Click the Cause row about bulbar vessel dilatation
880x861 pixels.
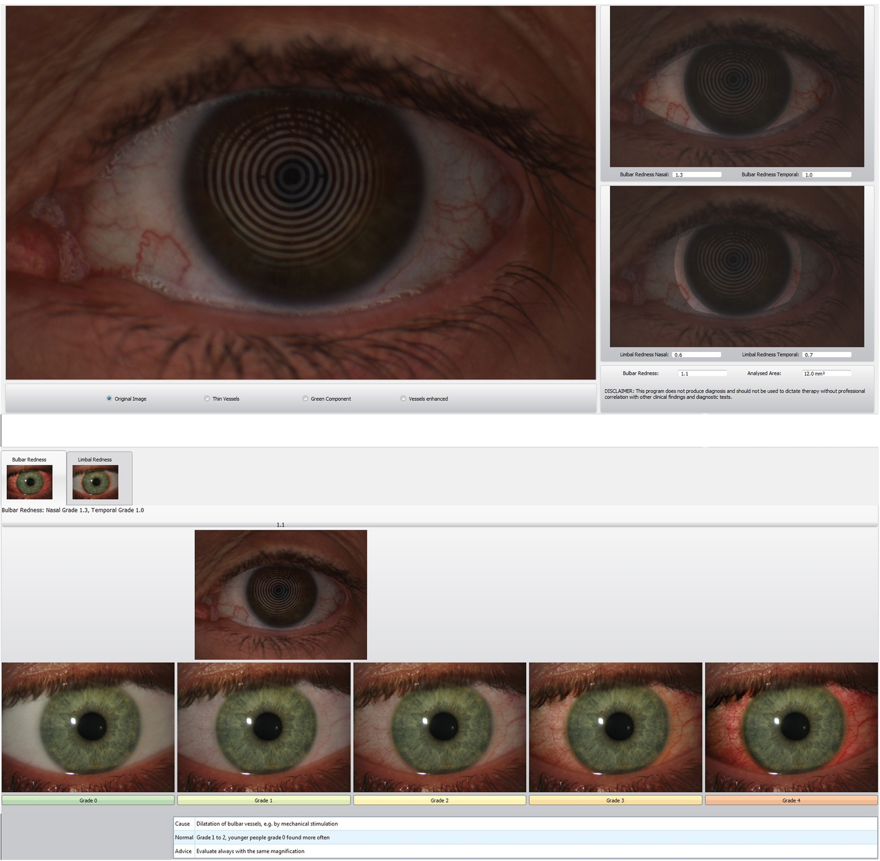pyautogui.click(x=525, y=824)
